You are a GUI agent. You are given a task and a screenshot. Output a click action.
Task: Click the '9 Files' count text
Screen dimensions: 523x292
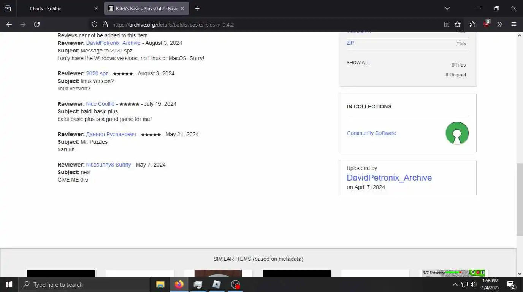pos(459,65)
